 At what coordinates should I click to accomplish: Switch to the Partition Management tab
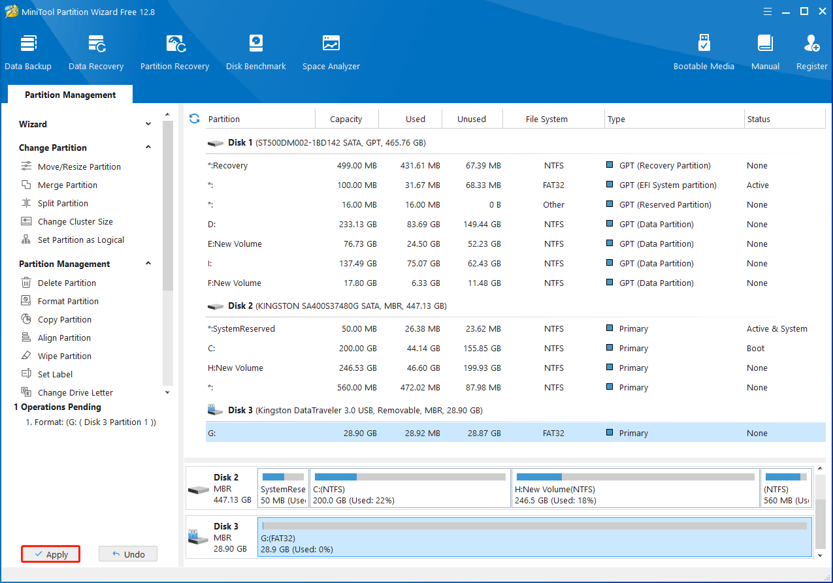tap(71, 95)
